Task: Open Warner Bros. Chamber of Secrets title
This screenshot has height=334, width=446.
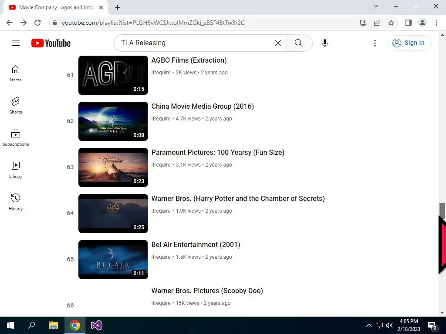Action: tap(238, 198)
